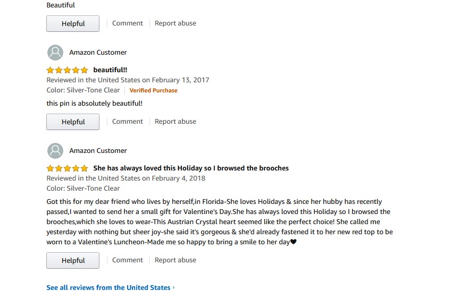Open the "She has always loved this Holiday" review title
The width and height of the screenshot is (468, 291).
190,168
